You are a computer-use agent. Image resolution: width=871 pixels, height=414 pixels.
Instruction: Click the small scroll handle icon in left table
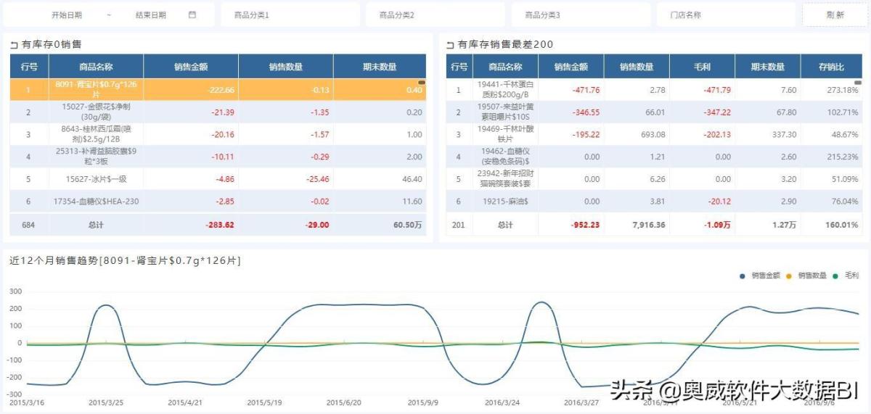click(422, 82)
